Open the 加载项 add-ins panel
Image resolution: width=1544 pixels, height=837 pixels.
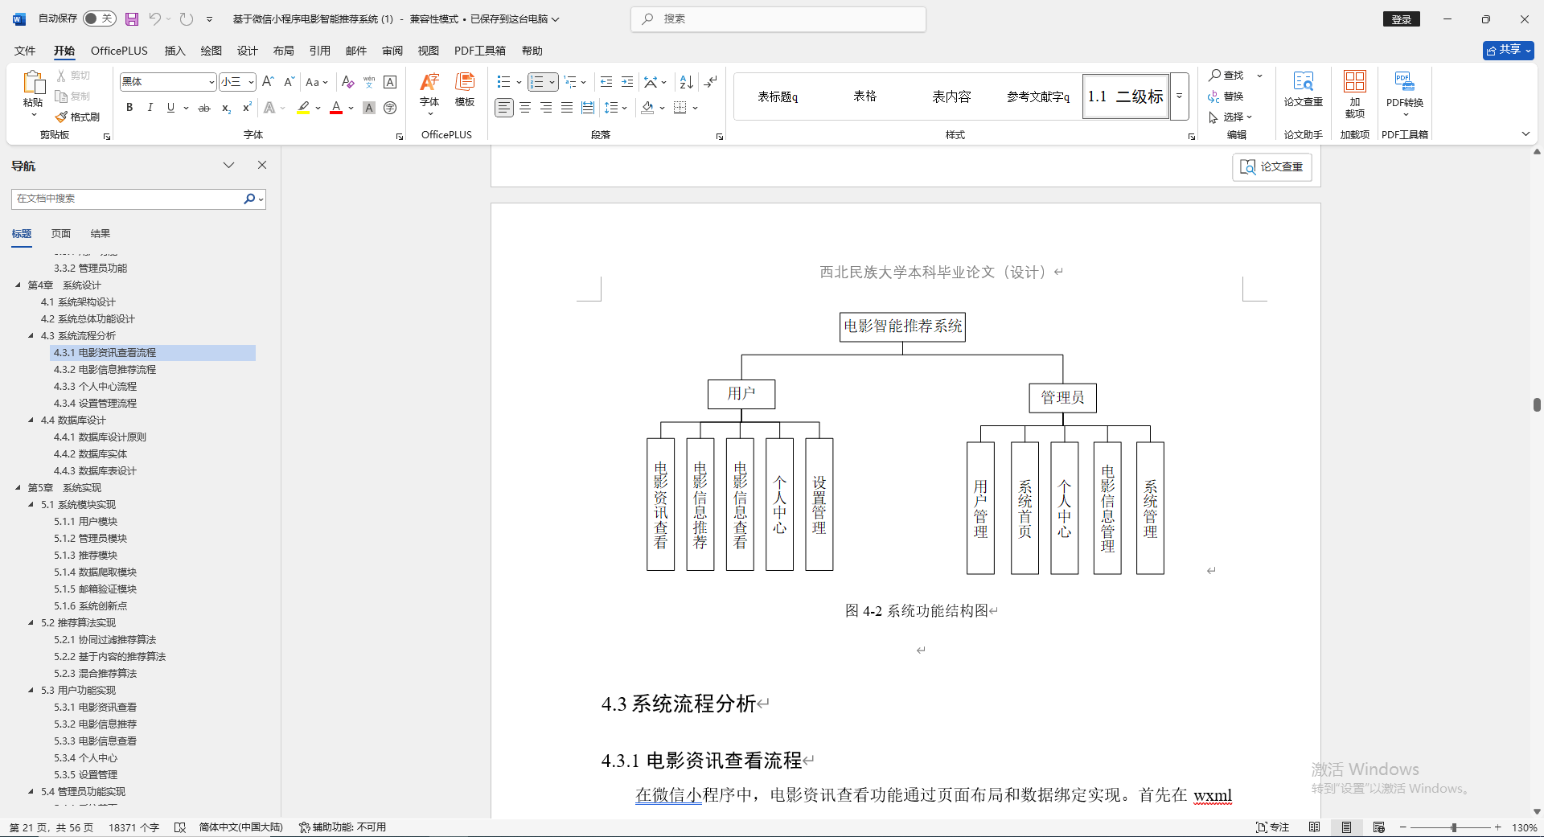click(1354, 95)
